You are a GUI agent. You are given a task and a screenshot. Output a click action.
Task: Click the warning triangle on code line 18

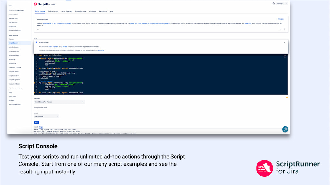coord(35,83)
